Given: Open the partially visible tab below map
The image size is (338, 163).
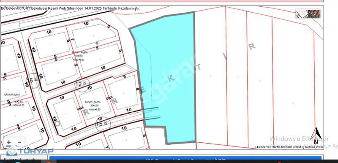Looking at the screenshot, I should tap(24, 158).
